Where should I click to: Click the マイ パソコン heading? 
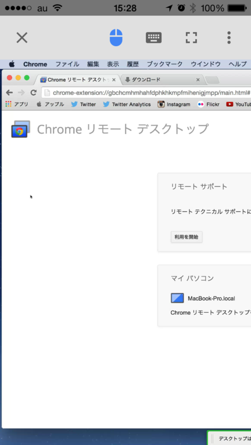tap(192, 278)
